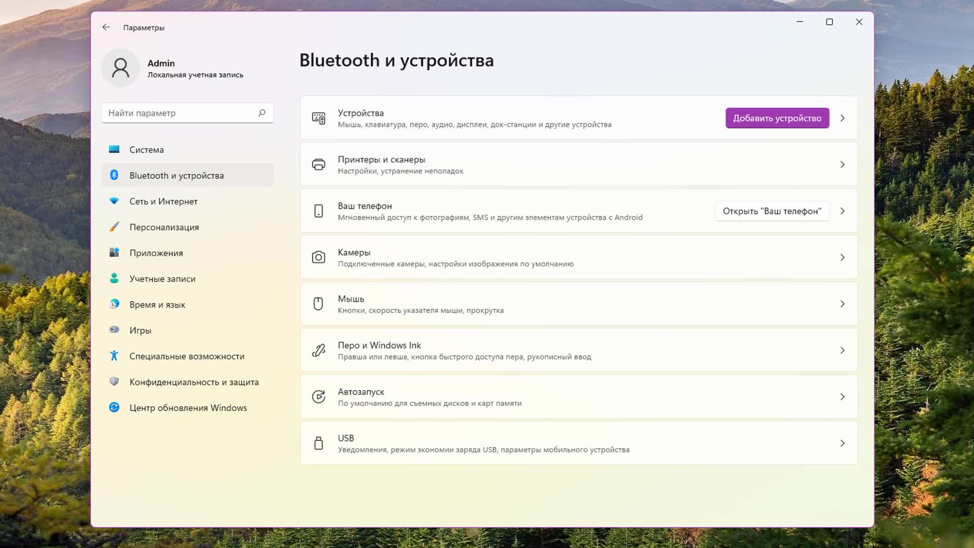Click the phone icon beside Ваш телефон

coord(319,211)
